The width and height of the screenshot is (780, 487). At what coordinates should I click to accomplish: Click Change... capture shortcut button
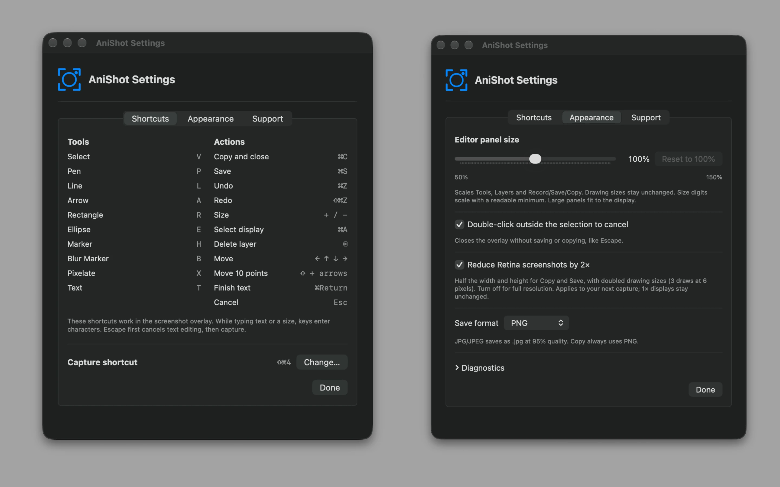(x=322, y=362)
